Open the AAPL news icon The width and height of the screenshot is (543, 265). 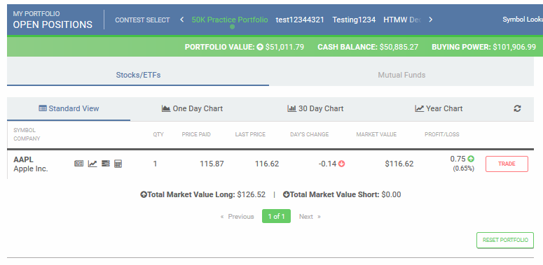pos(79,164)
